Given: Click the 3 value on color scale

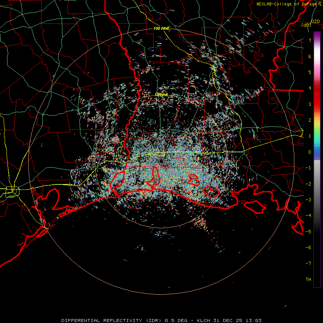Looking at the screenshot, I should 310,104.
